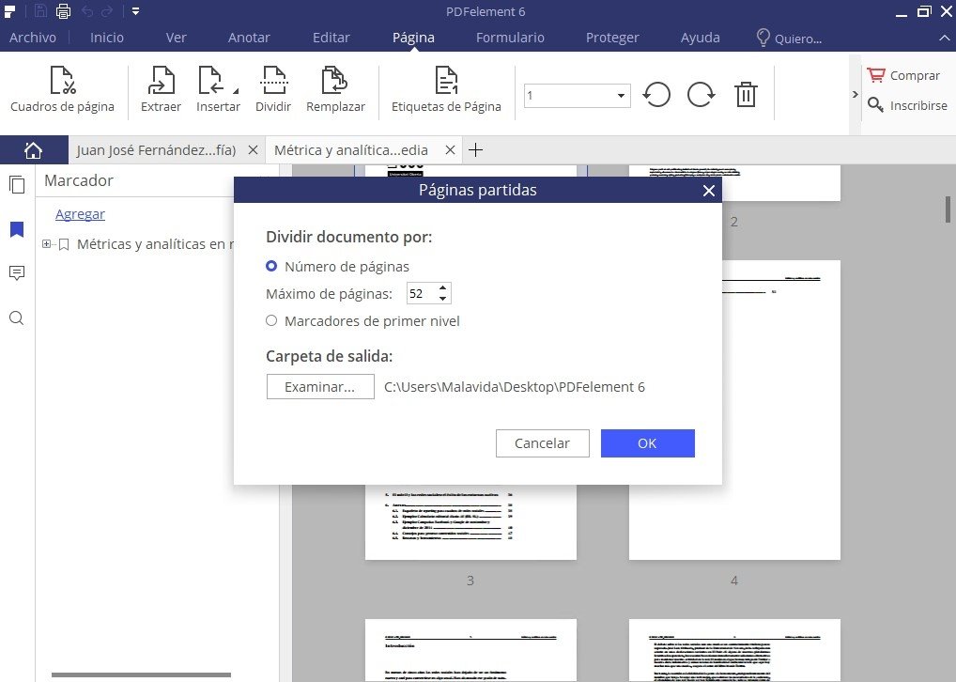Open quick access toolbar customize dropdown

(135, 11)
